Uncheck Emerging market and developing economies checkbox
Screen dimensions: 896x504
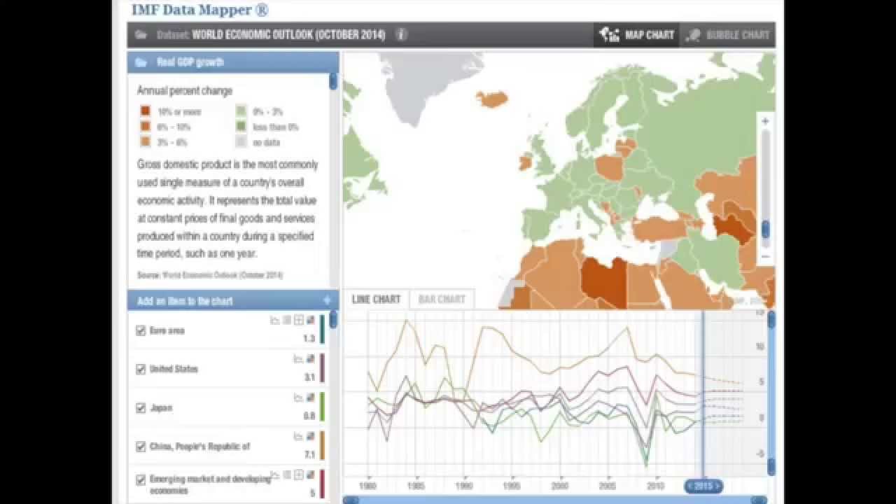click(141, 479)
